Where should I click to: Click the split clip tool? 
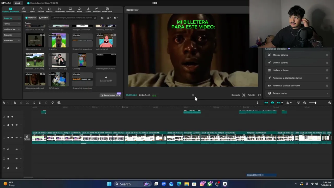pyautogui.click(x=27, y=103)
